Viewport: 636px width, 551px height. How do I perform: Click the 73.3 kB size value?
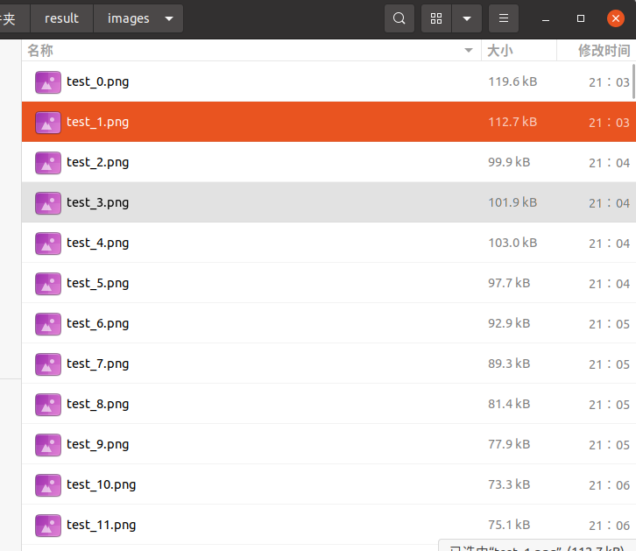tap(509, 484)
